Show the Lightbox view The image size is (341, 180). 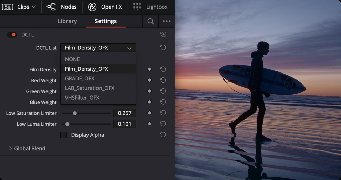(150, 7)
